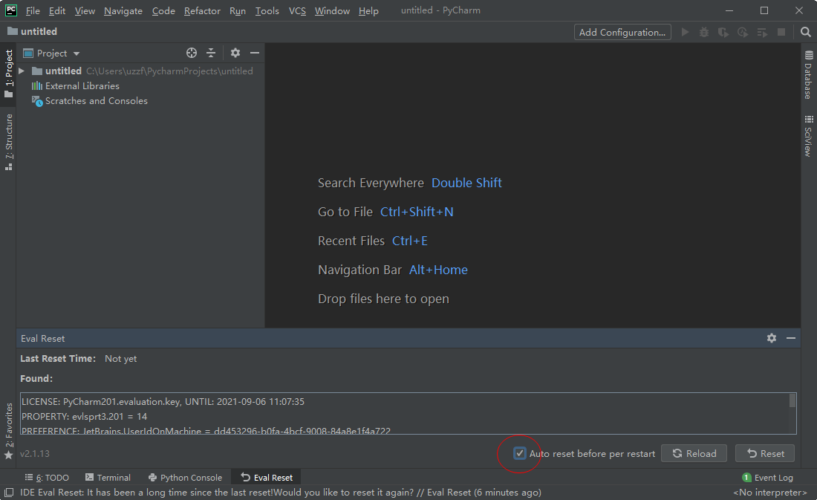Open the File menu
Viewport: 817px width, 500px height.
pos(32,11)
